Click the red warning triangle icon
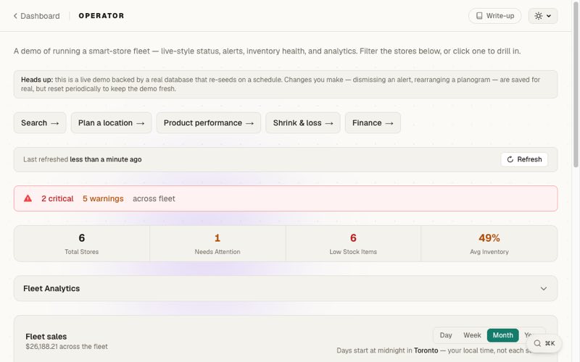This screenshot has height=362, width=580. 28,198
